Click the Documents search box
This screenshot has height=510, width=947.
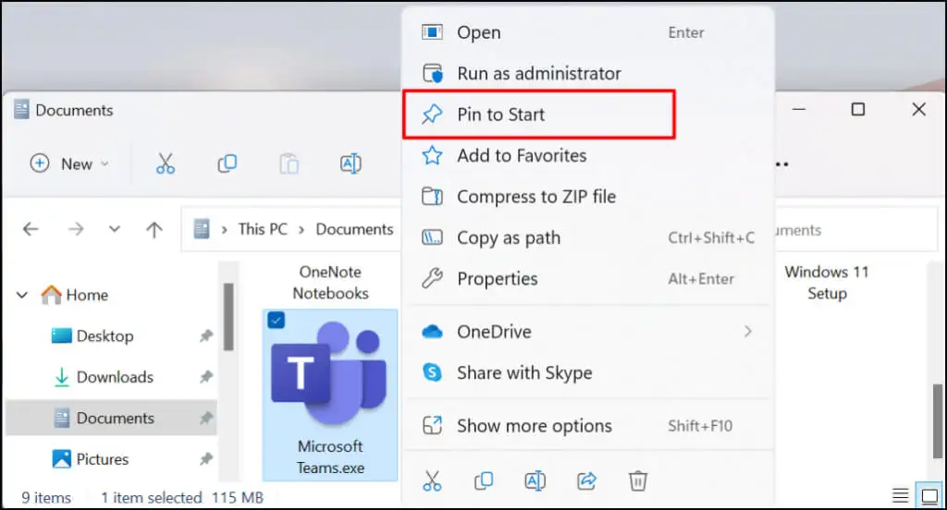coord(855,230)
